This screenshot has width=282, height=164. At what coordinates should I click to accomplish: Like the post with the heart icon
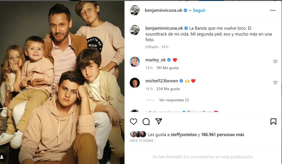click(x=133, y=121)
